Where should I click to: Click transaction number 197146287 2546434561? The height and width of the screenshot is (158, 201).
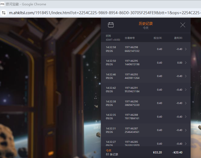[132, 130]
